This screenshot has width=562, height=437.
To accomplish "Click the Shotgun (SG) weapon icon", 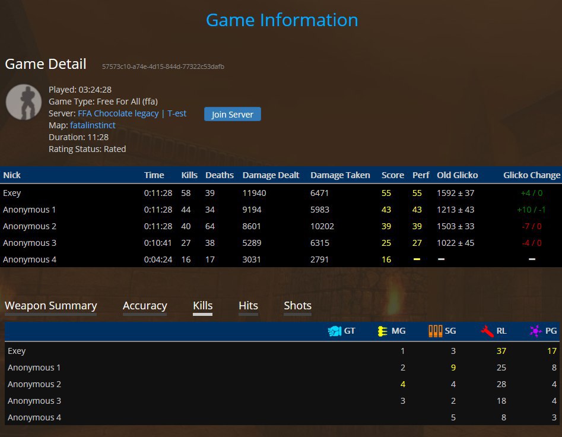I will click(x=435, y=331).
